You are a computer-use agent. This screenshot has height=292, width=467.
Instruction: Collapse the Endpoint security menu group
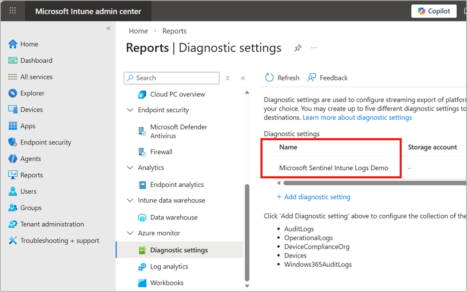pyautogui.click(x=130, y=110)
